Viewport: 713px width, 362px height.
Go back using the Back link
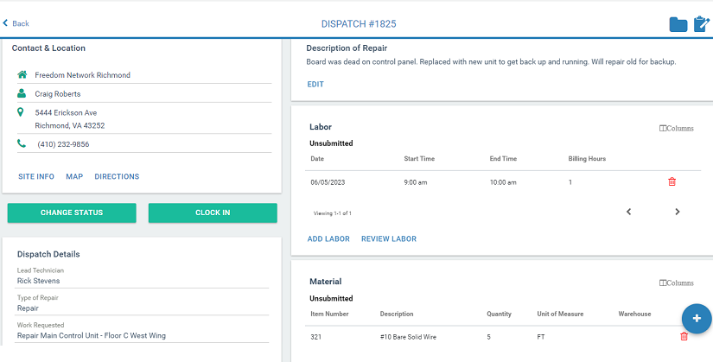[x=16, y=23]
